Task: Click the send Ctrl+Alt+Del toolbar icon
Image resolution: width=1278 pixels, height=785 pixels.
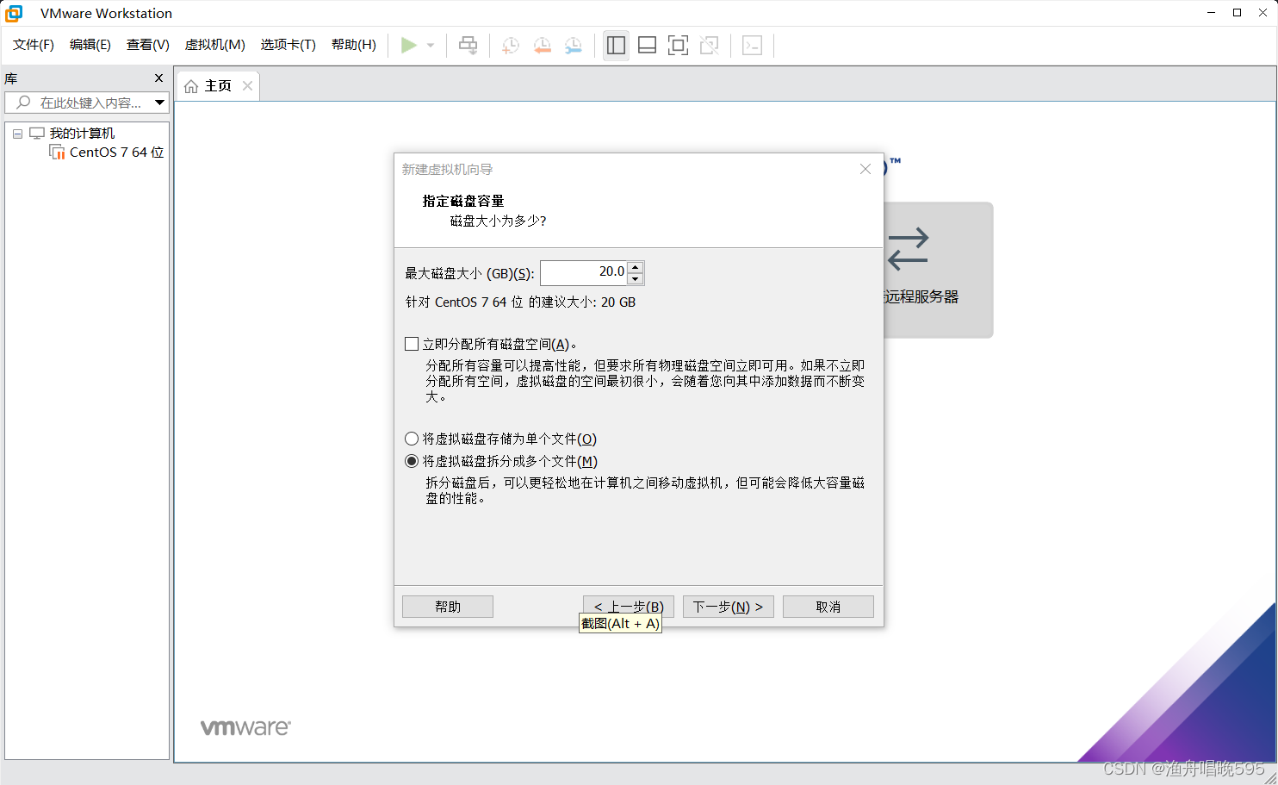Action: click(468, 46)
